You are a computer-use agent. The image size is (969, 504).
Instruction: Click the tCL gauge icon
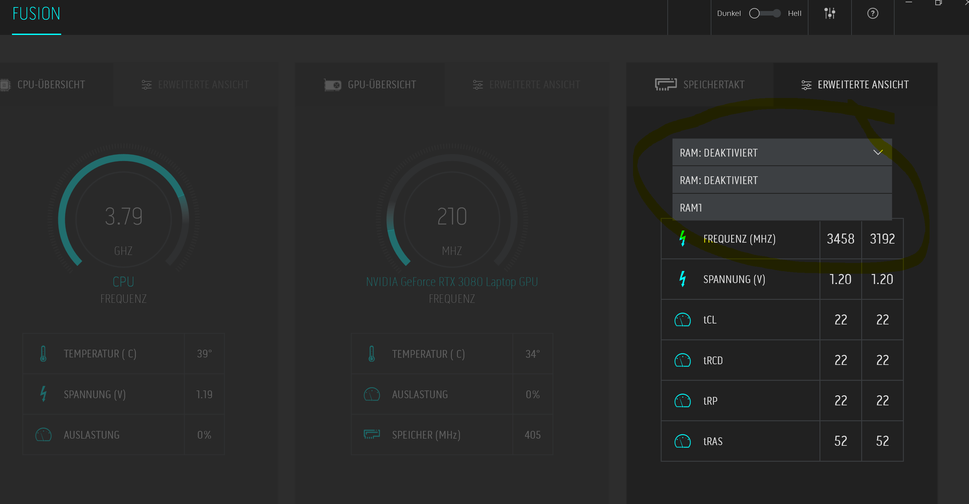[x=682, y=320]
